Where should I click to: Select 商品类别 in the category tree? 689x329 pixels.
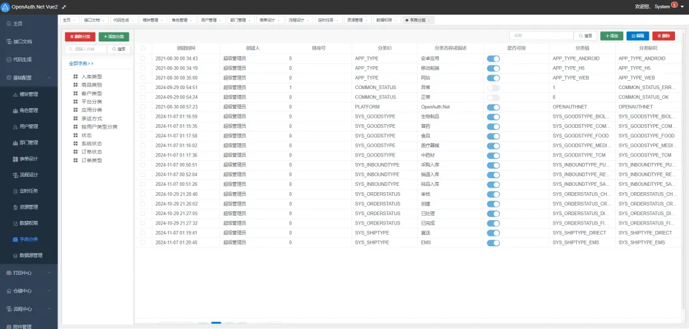click(92, 85)
